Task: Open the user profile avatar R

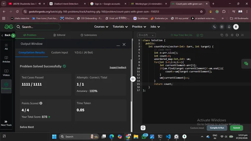Action: pyautogui.click(x=236, y=27)
